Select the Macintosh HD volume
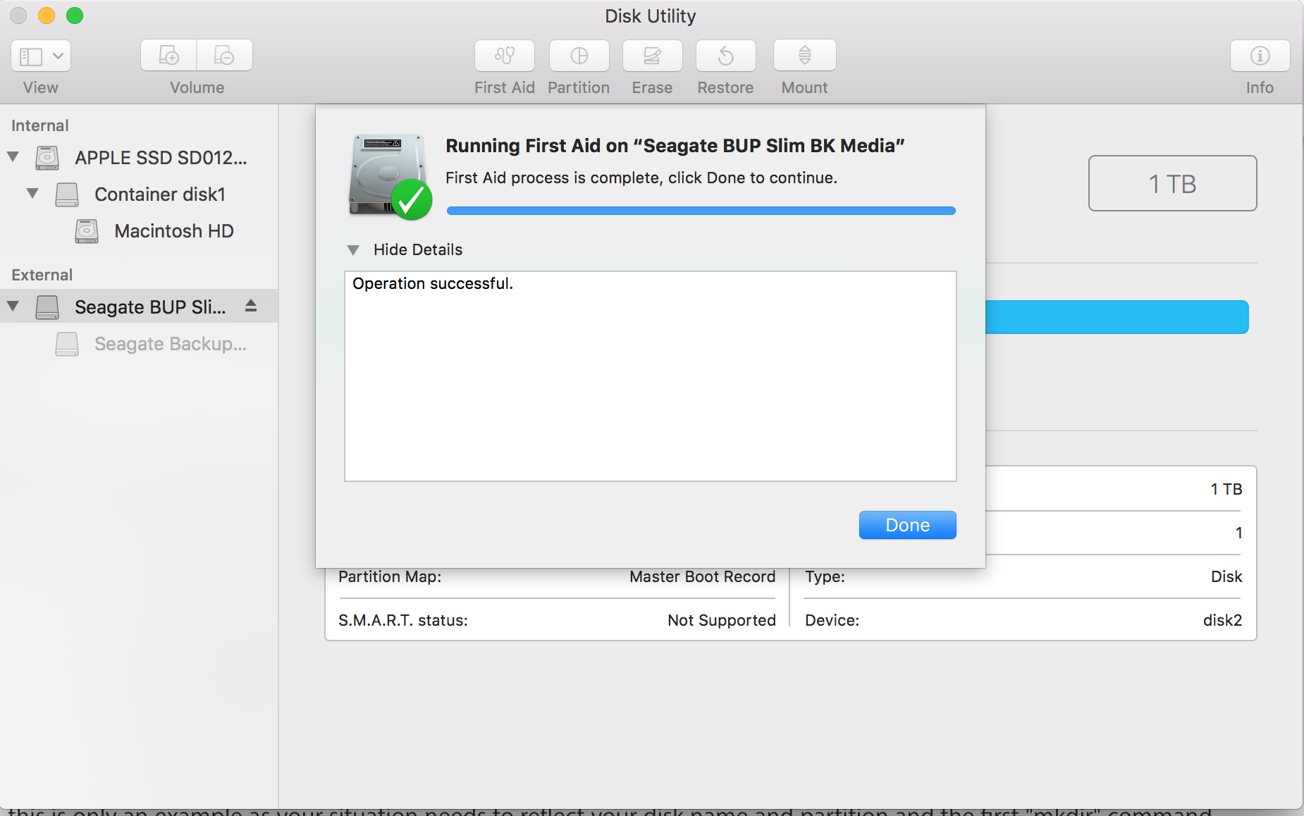 (x=139, y=230)
